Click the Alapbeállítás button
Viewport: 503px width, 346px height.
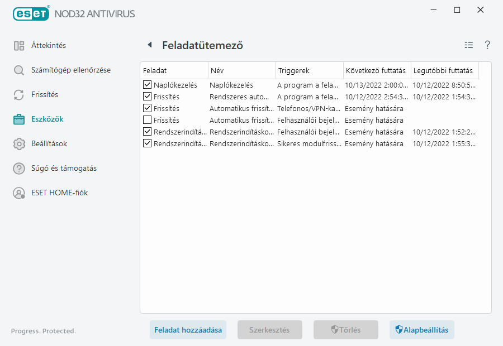point(422,330)
